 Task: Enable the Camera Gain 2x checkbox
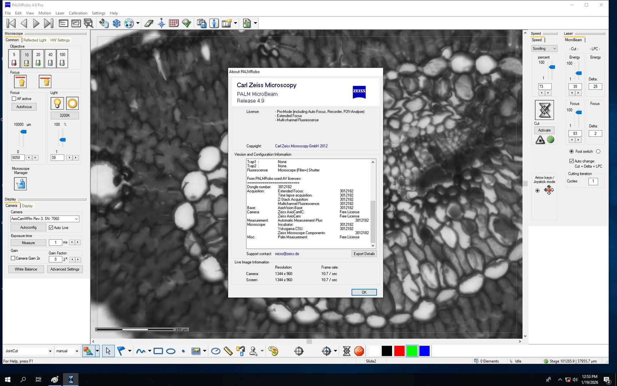[13, 258]
